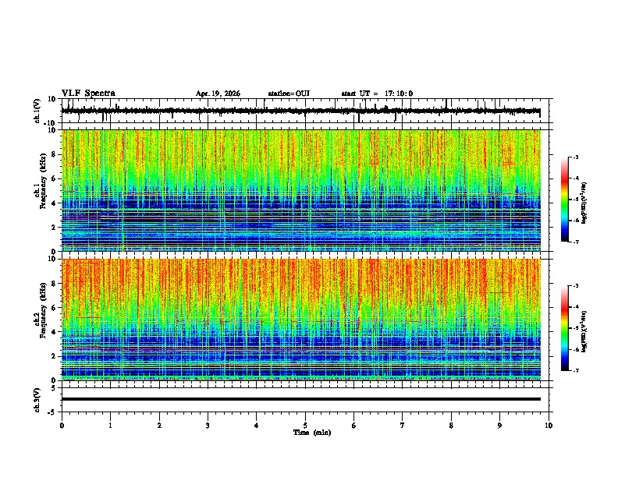Screen dimensions: 618x477
Task: Click the ch.1 spectrogram blue band near 2 kHz
Action: click(300, 222)
